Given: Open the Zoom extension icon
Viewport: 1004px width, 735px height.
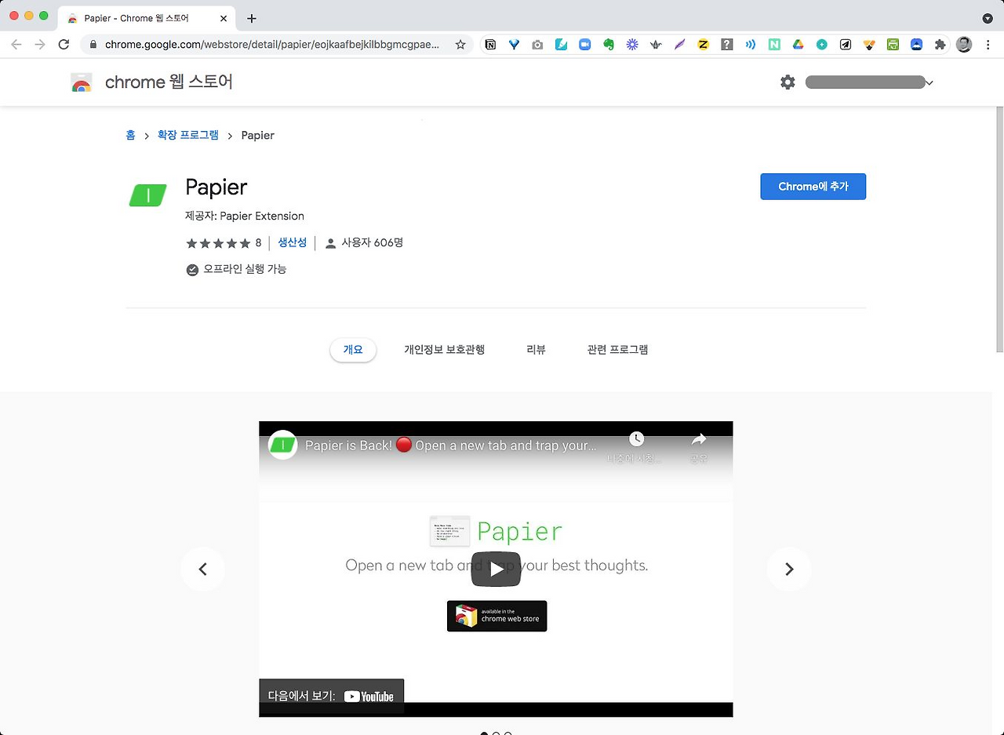Looking at the screenshot, I should pyautogui.click(x=584, y=45).
